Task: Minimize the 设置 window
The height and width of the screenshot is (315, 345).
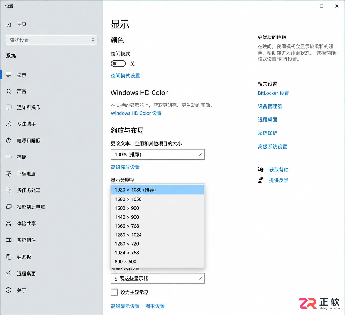Action: click(x=306, y=6)
